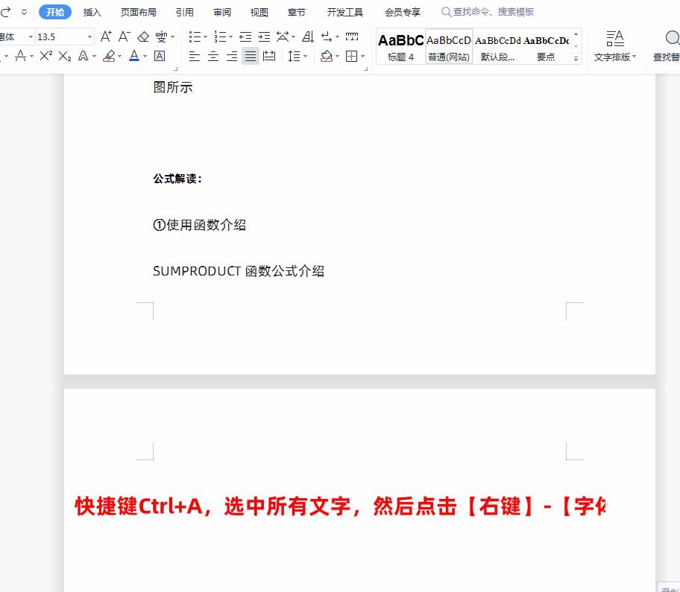
Task: Click the pinyin guide (wén) icon
Action: pyautogui.click(x=162, y=36)
